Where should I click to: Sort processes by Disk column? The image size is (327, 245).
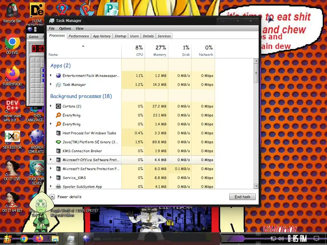coord(180,51)
